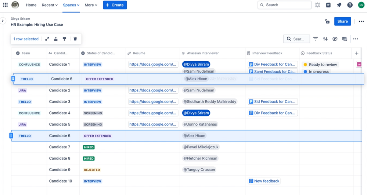Screen dimensions: 367x195
Task: Click the 1 row selected label
Action: (x=26, y=39)
